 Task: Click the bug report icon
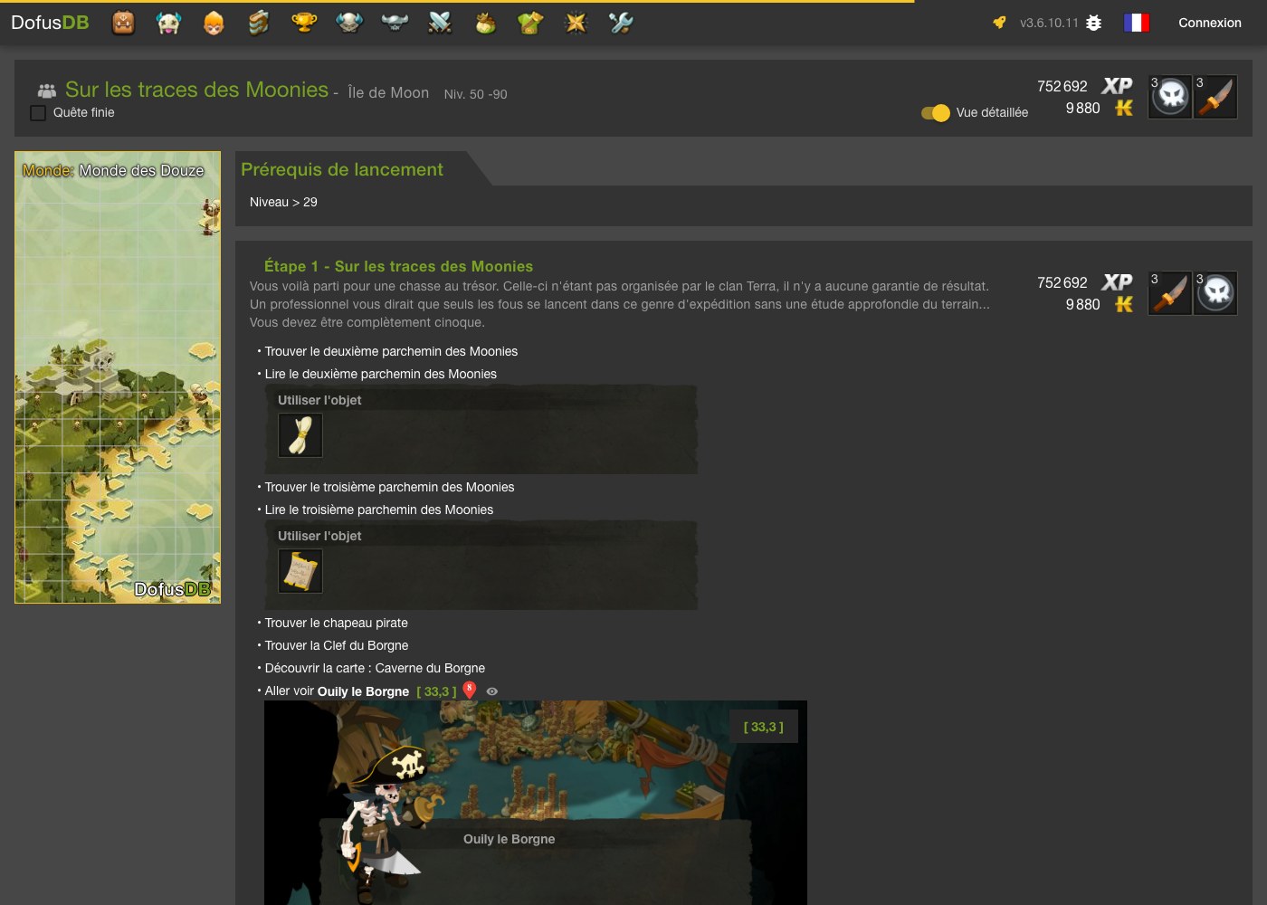(x=1093, y=23)
